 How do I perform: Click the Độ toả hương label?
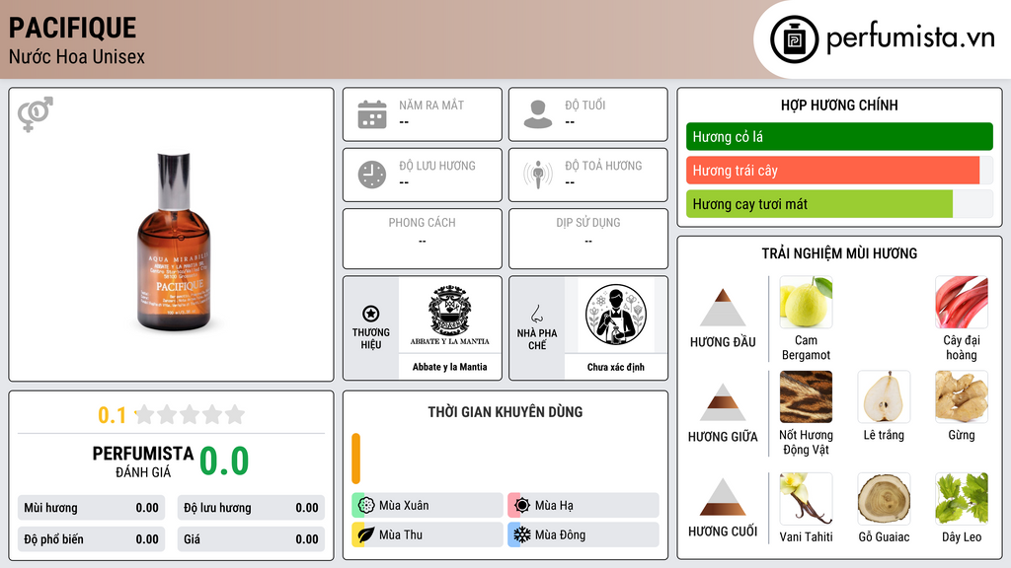tap(603, 166)
